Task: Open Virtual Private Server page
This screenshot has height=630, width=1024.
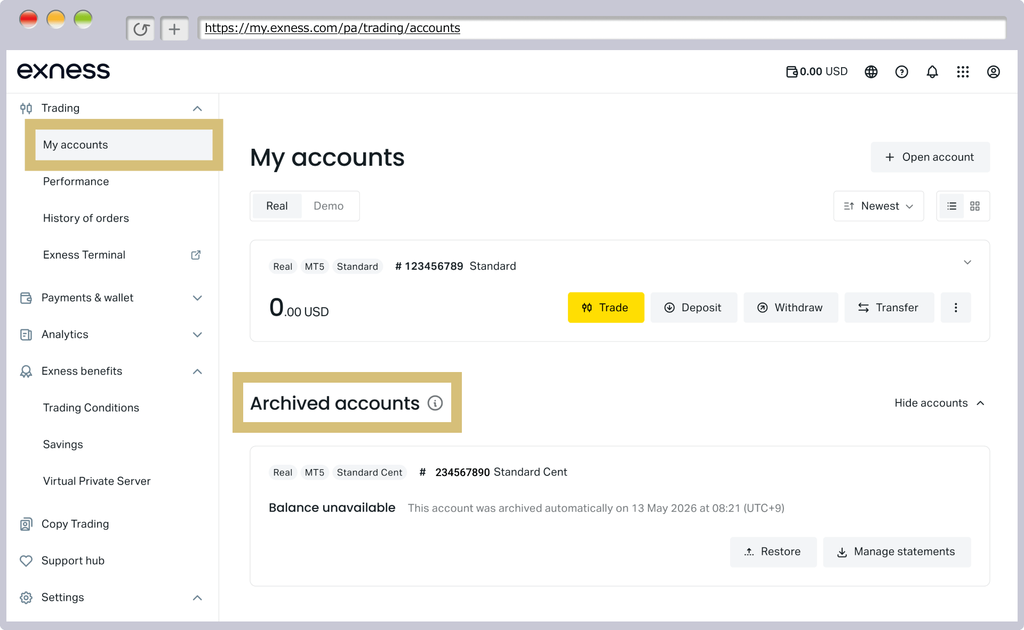Action: (x=97, y=481)
